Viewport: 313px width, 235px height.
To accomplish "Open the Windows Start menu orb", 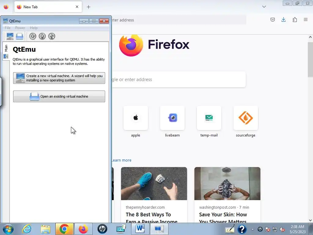I will (8, 229).
